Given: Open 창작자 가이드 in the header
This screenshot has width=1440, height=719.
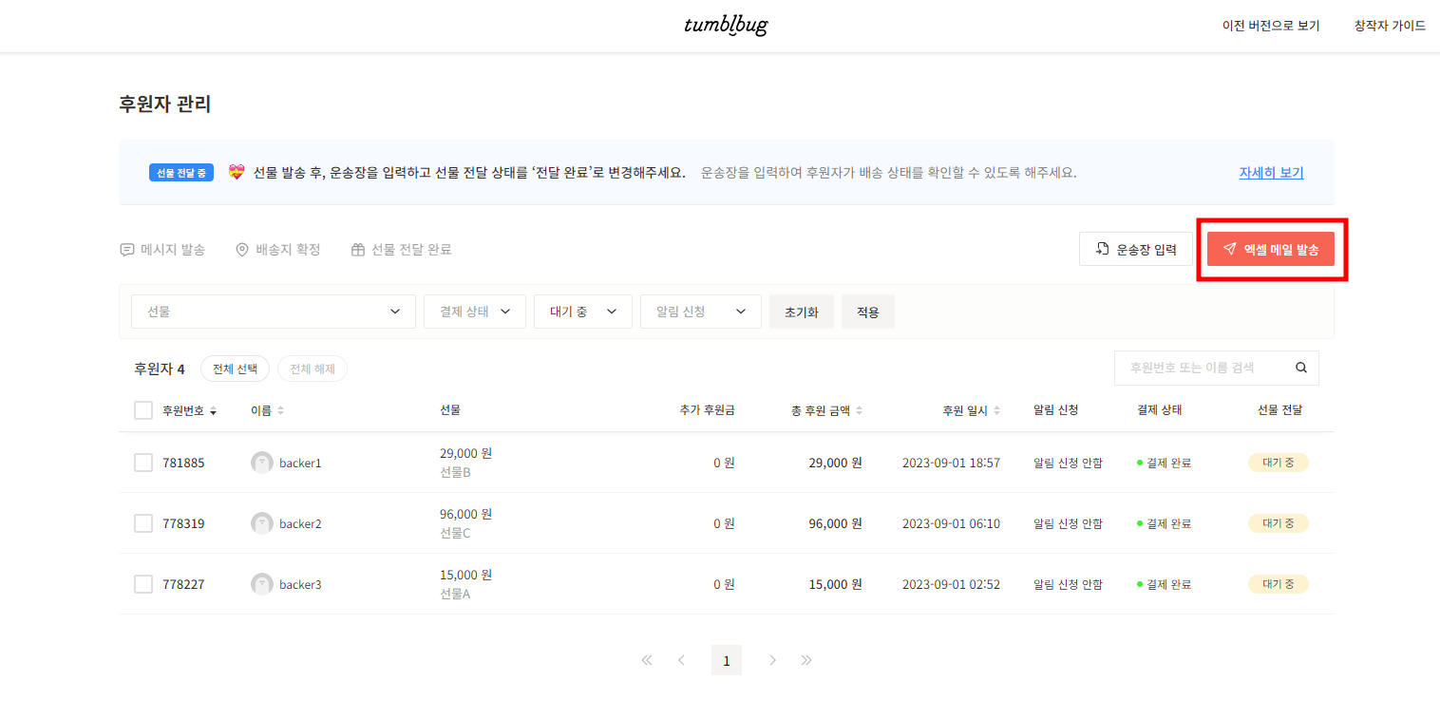Looking at the screenshot, I should (1390, 26).
